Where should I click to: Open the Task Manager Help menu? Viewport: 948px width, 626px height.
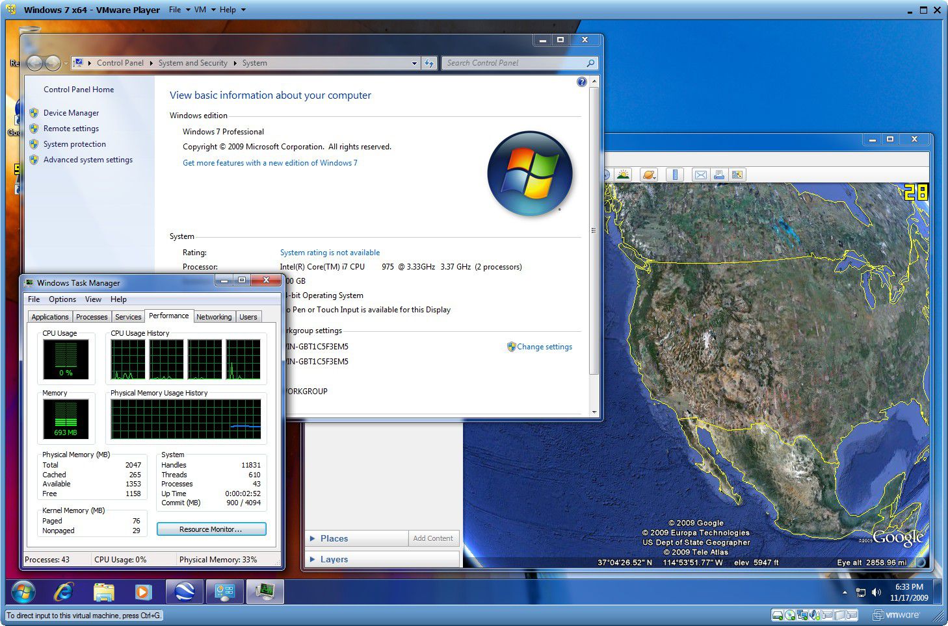118,299
